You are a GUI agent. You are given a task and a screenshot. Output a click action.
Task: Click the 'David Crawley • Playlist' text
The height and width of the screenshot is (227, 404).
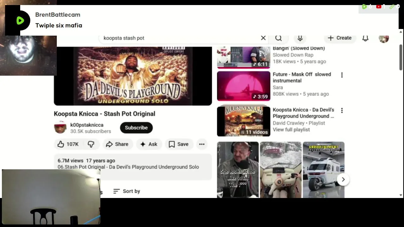pyautogui.click(x=299, y=123)
